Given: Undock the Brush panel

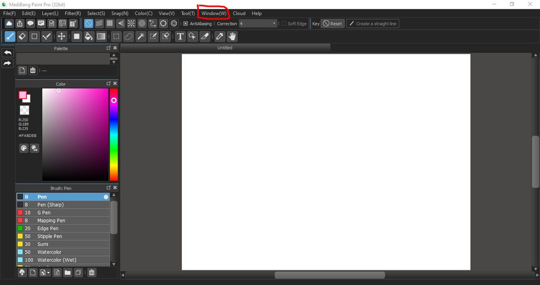Looking at the screenshot, I should [x=109, y=188].
